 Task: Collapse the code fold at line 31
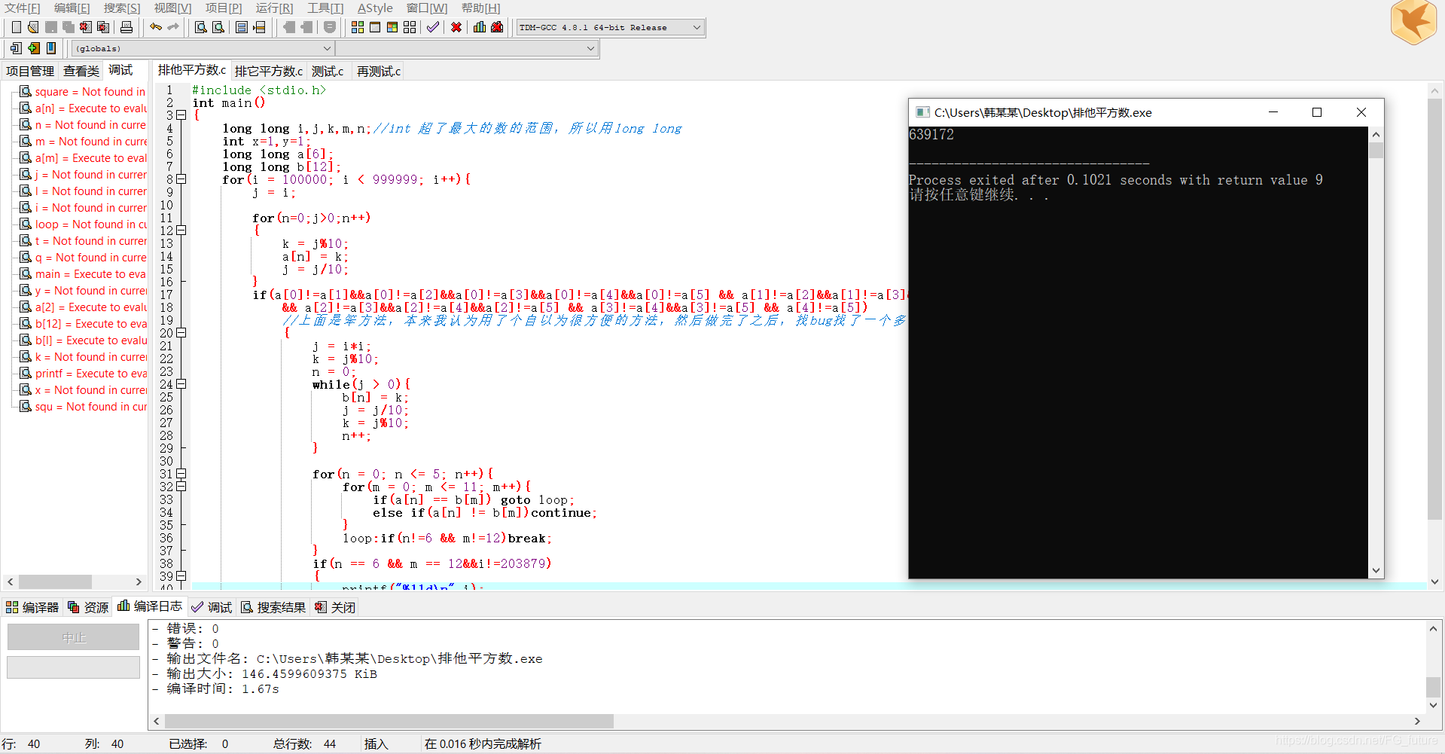tap(181, 474)
